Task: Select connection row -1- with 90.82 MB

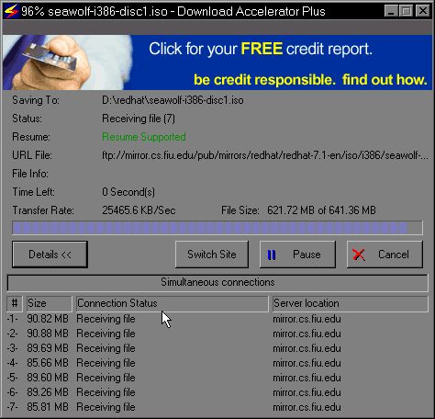Action: (x=217, y=319)
